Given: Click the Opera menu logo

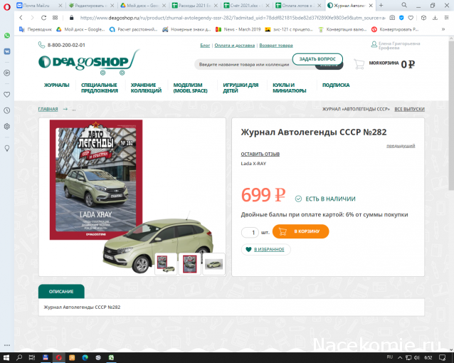Looking at the screenshot, I should [7, 6].
